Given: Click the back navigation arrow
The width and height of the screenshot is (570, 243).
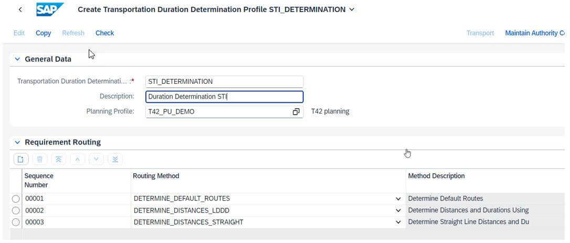Looking at the screenshot, I should coord(20,10).
